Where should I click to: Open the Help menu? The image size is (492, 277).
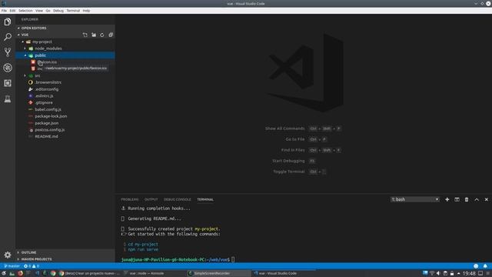86,11
